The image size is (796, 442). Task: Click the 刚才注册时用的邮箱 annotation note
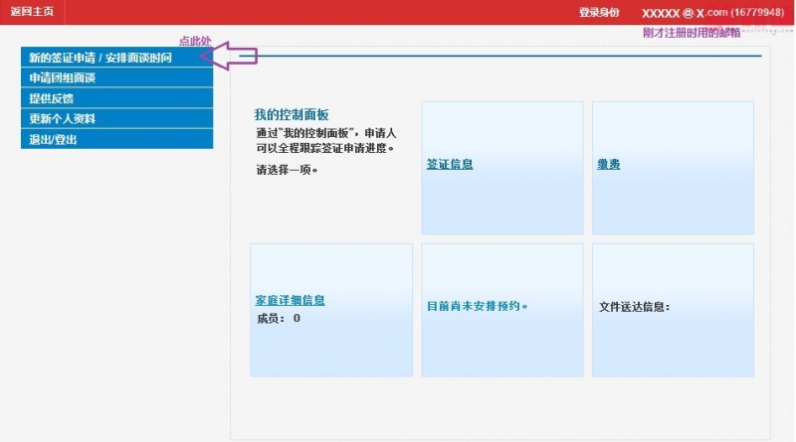[692, 33]
